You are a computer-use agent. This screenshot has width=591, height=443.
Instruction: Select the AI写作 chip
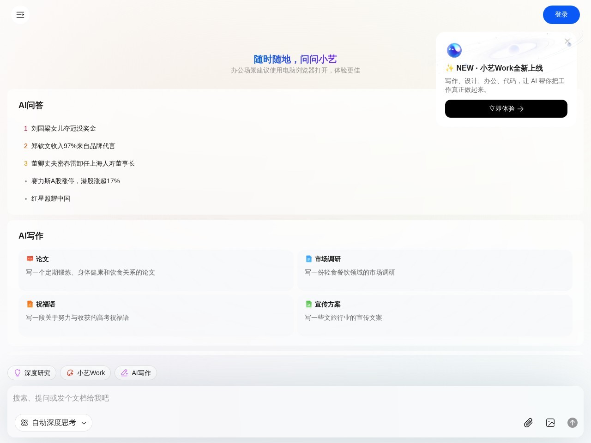click(136, 373)
